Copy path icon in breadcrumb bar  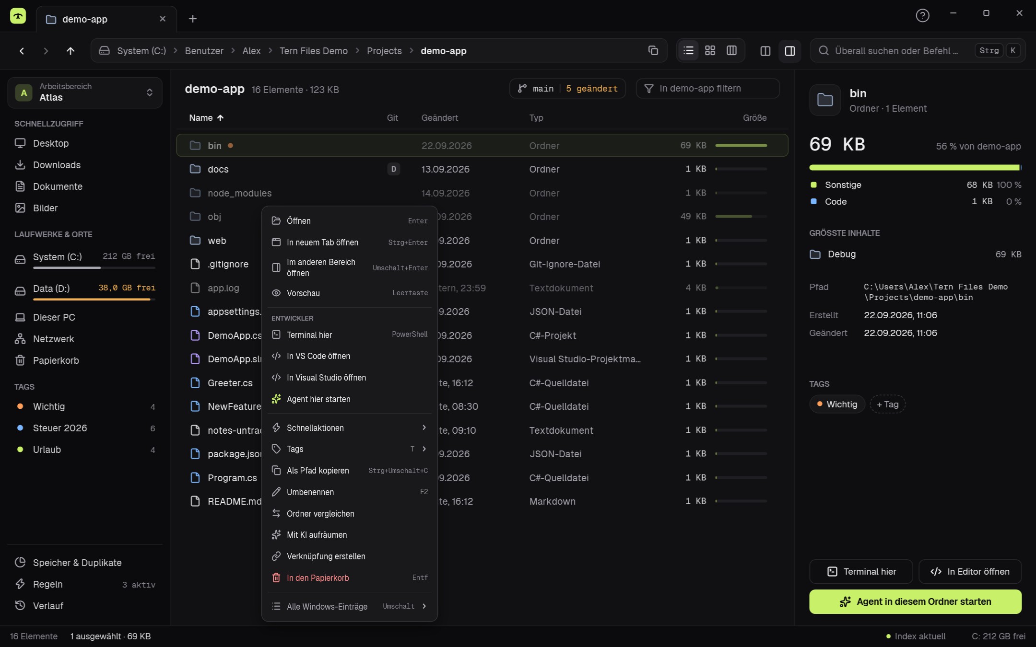(x=653, y=50)
